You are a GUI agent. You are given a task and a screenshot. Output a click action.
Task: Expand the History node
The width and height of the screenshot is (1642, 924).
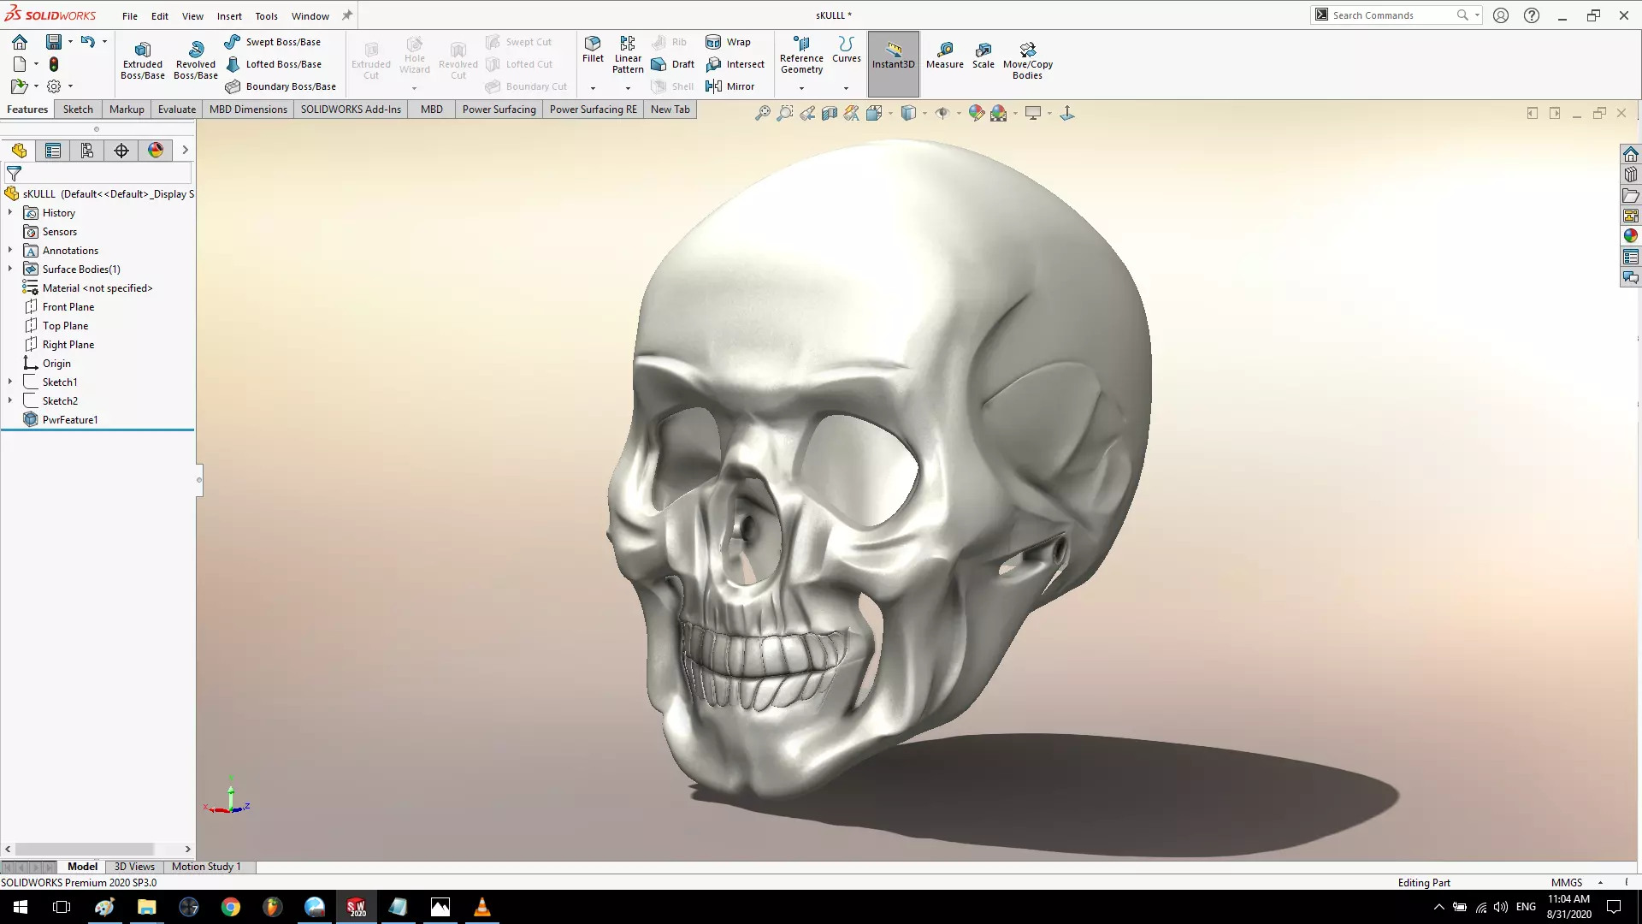point(10,212)
